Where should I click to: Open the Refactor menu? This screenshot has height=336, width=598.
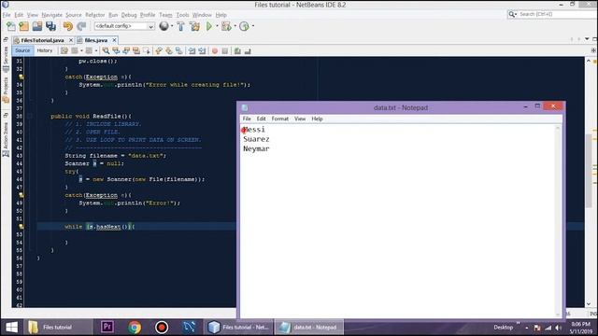(x=95, y=15)
